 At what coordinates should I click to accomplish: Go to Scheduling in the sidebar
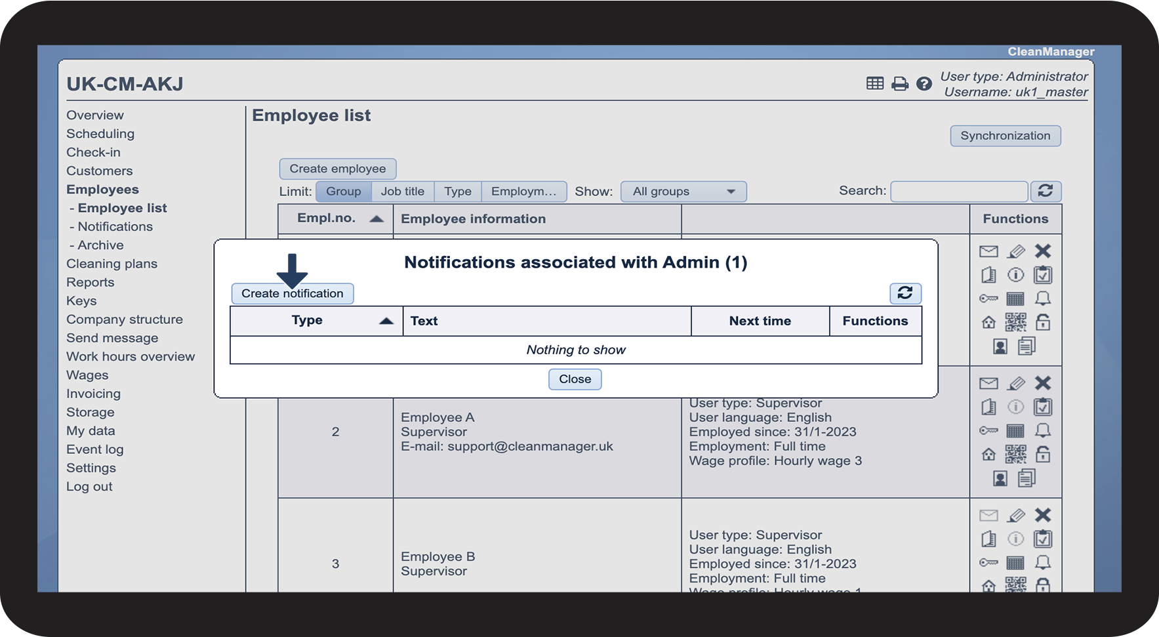pyautogui.click(x=100, y=133)
